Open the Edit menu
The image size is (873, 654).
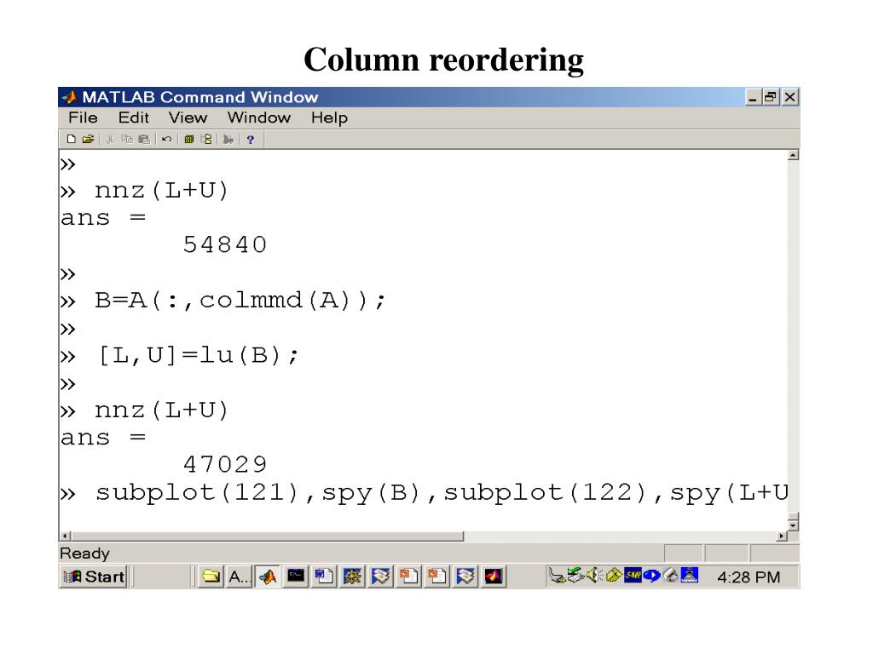point(134,118)
